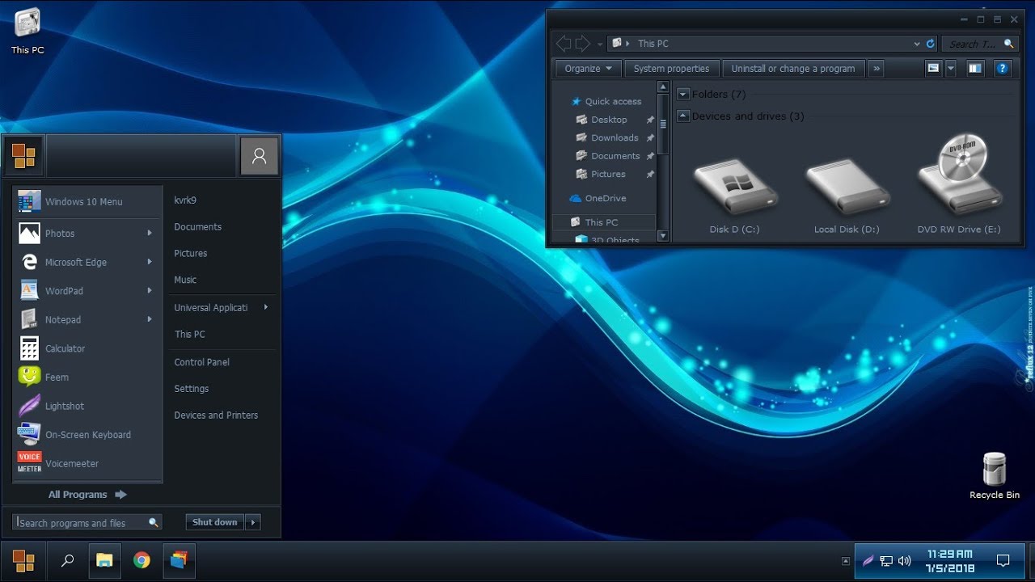Screen dimensions: 1035x582
Task: Show hidden system tray icons
Action: click(x=846, y=561)
